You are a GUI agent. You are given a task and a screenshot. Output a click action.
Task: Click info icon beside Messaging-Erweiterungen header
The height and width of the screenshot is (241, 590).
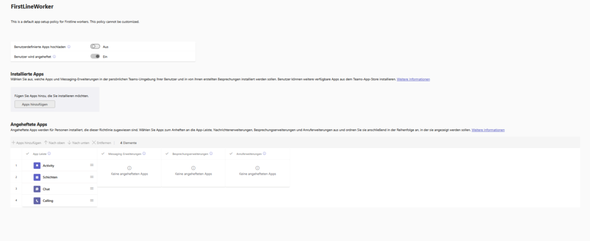click(143, 153)
